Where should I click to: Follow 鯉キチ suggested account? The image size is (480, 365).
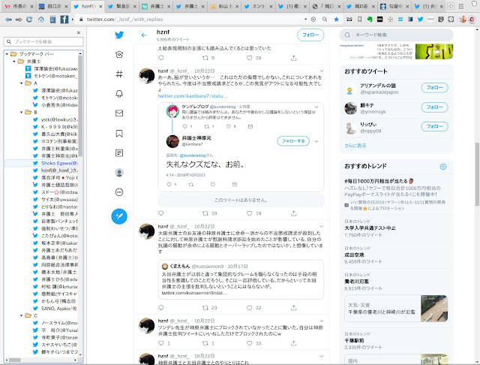tap(435, 107)
